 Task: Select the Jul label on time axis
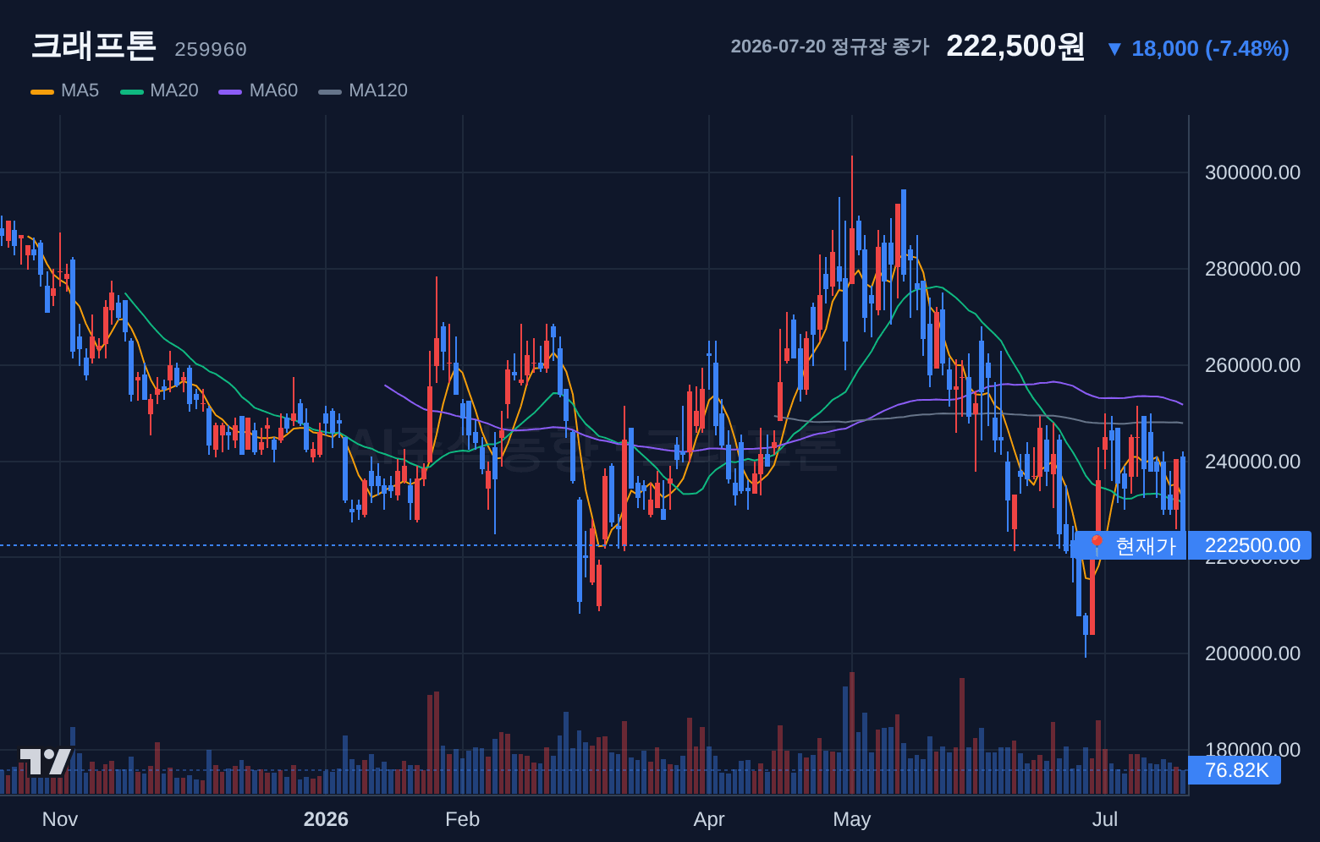(1105, 819)
